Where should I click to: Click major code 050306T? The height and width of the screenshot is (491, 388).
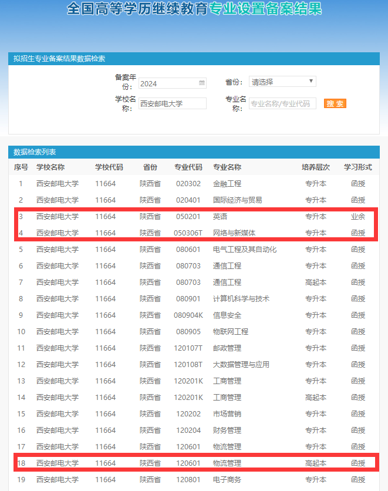point(188,233)
